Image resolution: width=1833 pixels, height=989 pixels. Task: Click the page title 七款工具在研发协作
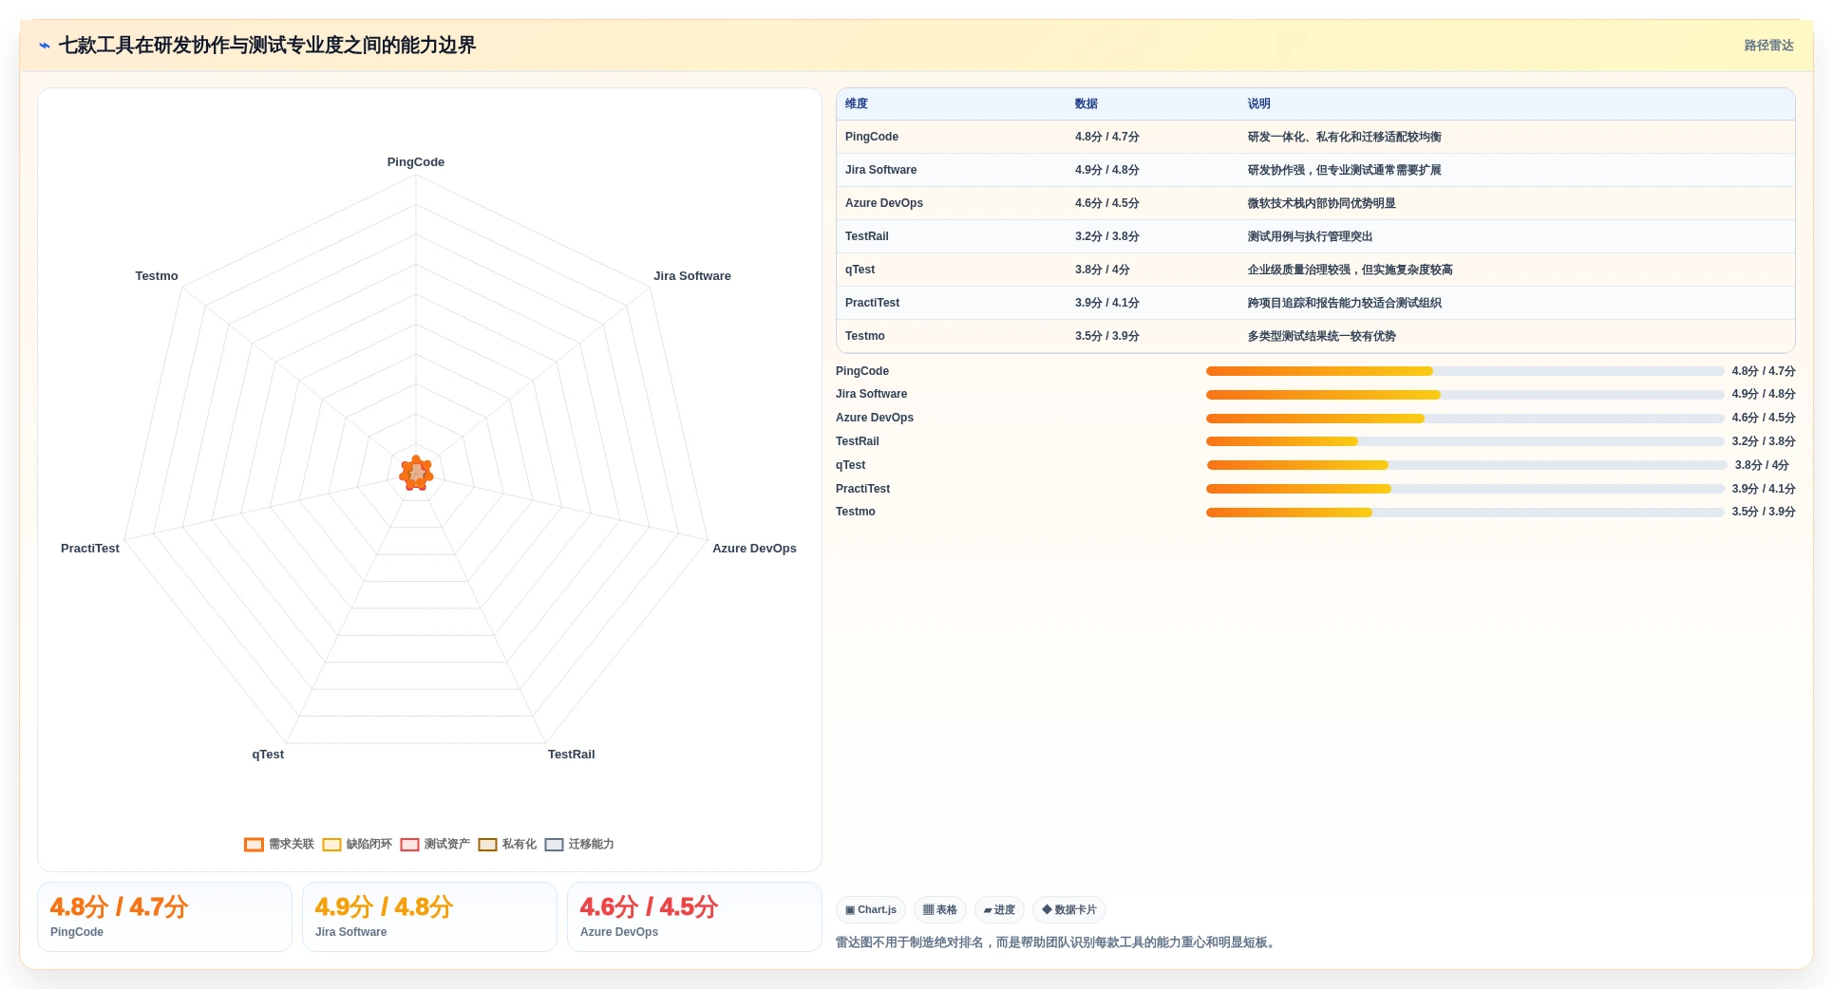(267, 46)
